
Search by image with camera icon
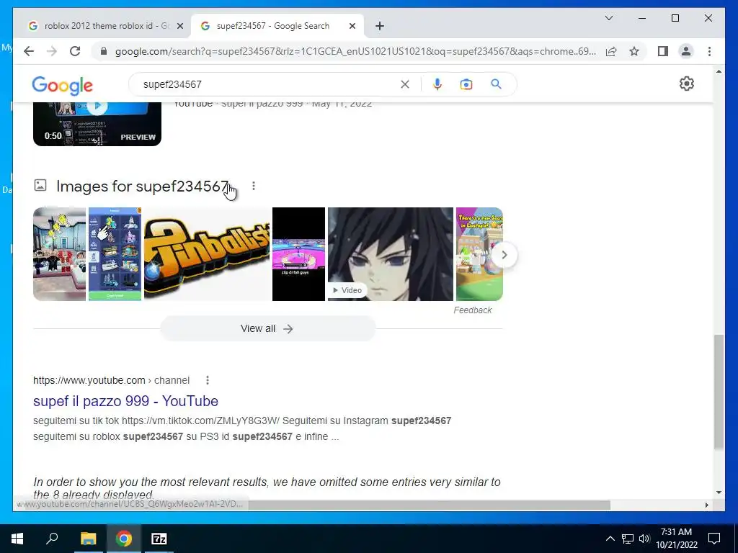466,84
